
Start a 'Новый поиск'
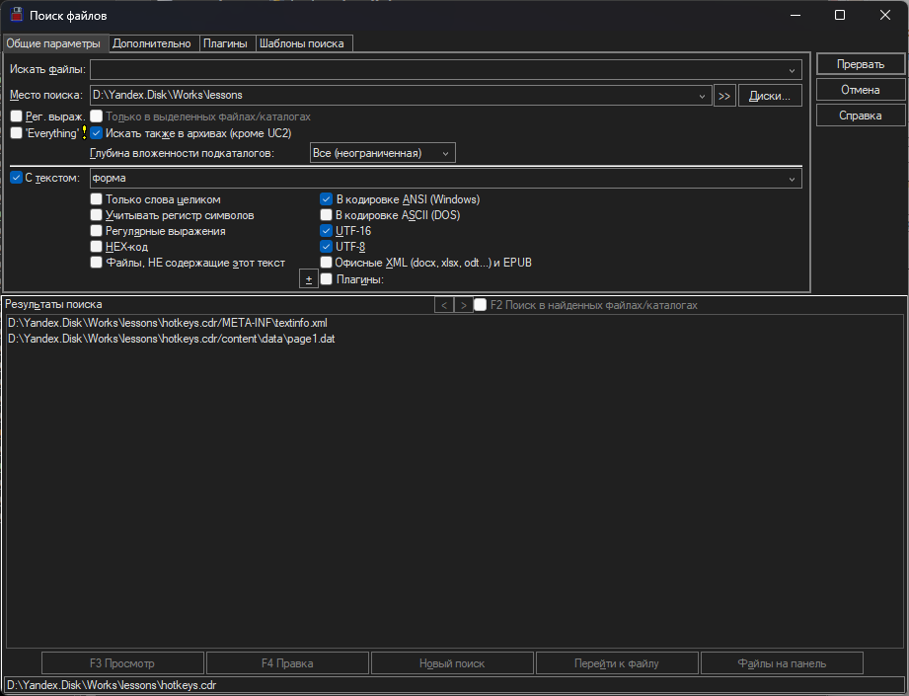tap(452, 663)
